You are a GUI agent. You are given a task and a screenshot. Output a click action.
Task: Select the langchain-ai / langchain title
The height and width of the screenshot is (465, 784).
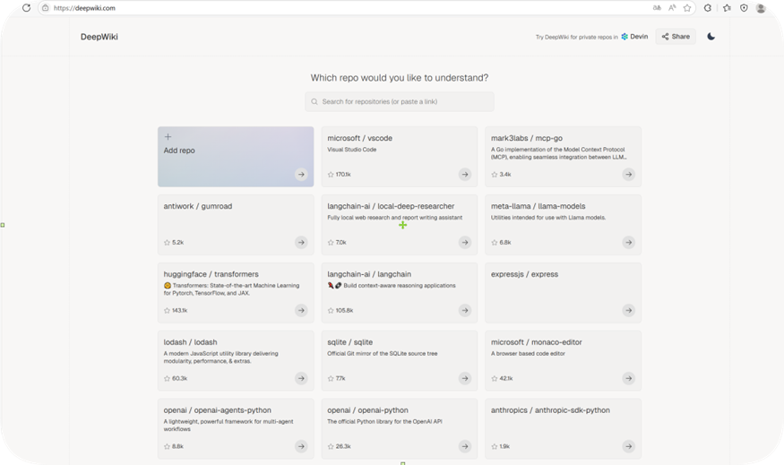click(369, 274)
